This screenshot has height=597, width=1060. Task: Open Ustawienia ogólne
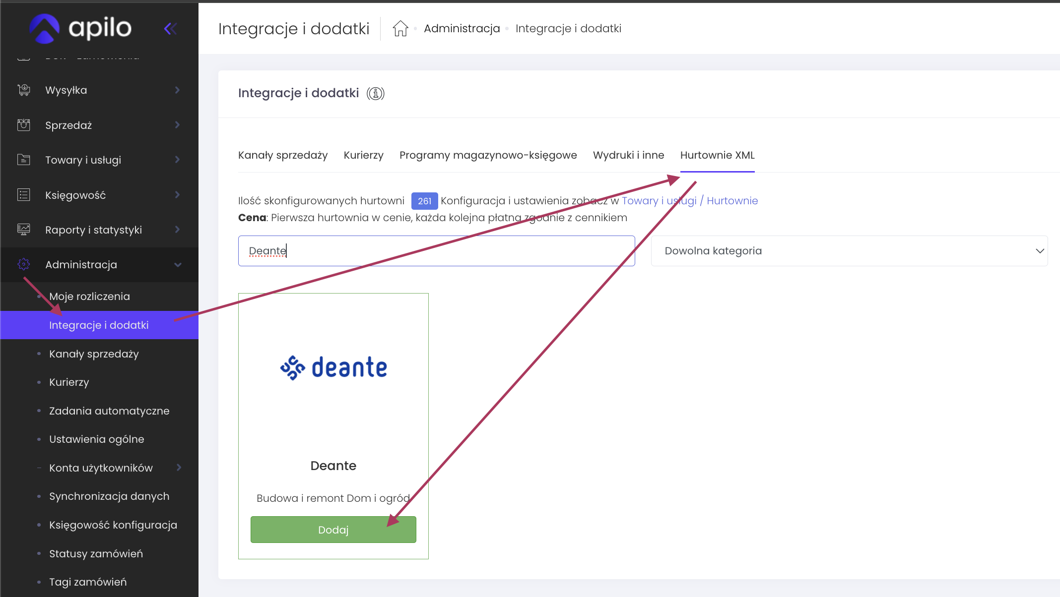click(x=97, y=439)
